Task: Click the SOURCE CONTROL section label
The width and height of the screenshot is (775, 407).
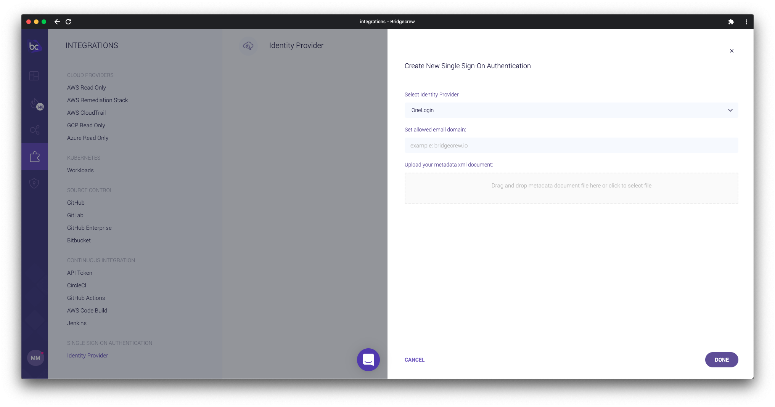Action: [90, 190]
